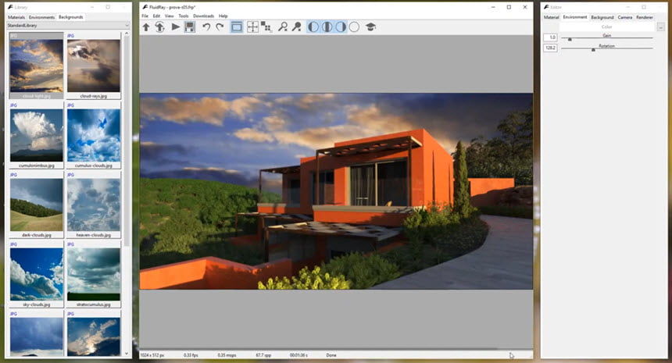Select the cloud-light.jpg thumbnail
672x363 pixels.
[37, 66]
